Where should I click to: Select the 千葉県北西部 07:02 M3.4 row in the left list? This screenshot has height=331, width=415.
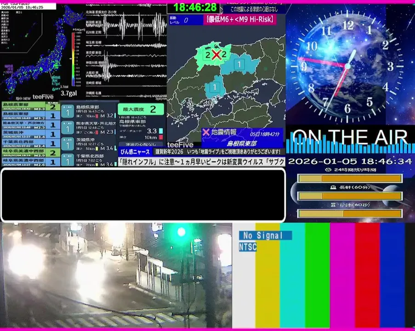click(x=31, y=143)
